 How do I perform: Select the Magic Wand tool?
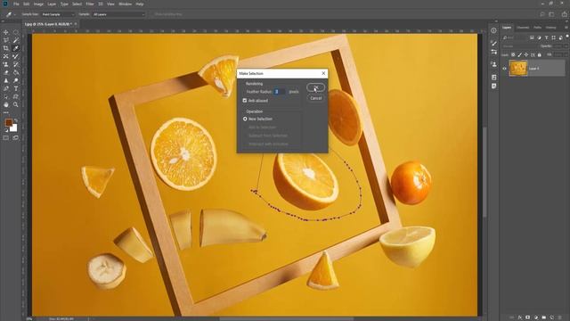pos(16,40)
